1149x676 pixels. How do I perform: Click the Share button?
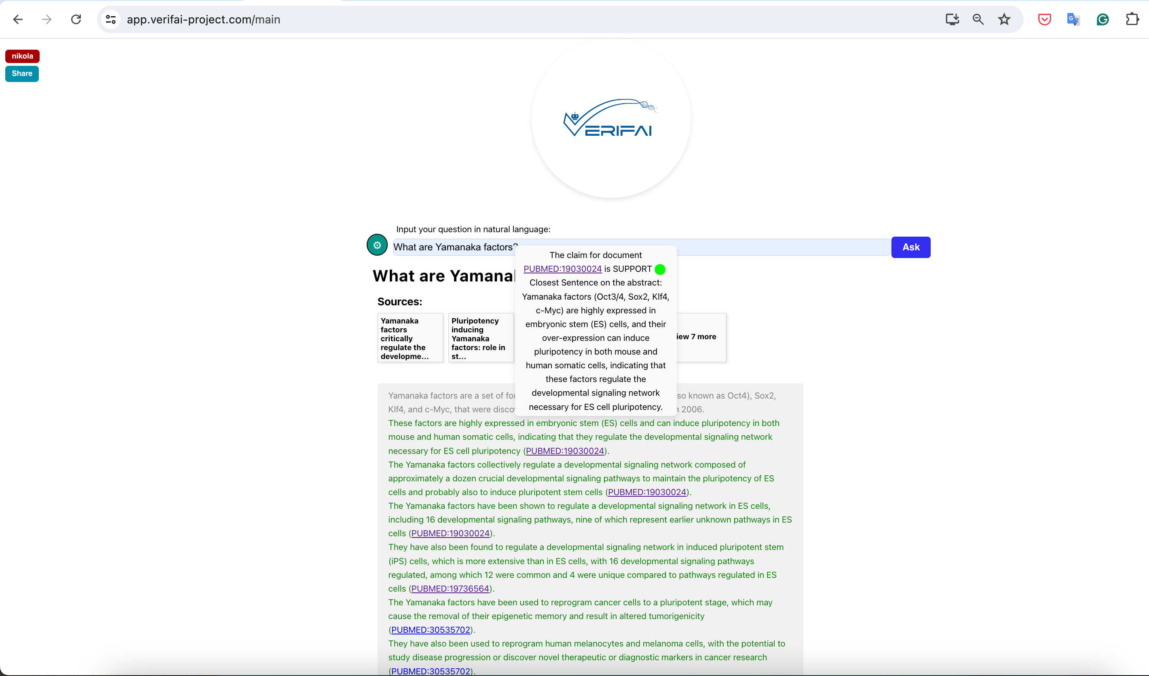pyautogui.click(x=22, y=74)
